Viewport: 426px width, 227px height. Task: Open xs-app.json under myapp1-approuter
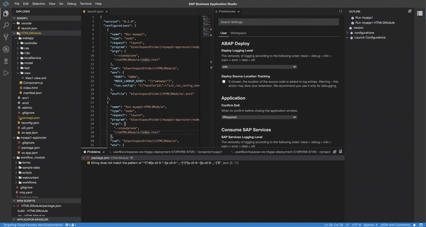[29, 153]
